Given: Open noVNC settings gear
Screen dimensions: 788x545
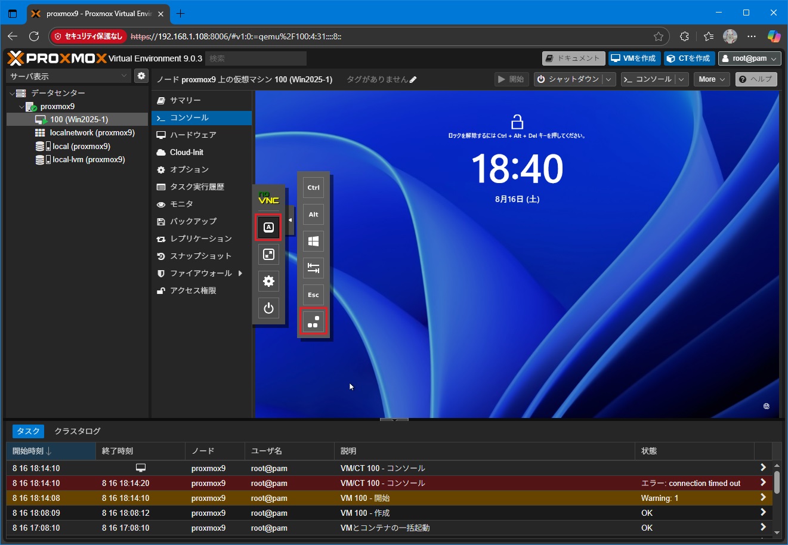Looking at the screenshot, I should click(268, 281).
